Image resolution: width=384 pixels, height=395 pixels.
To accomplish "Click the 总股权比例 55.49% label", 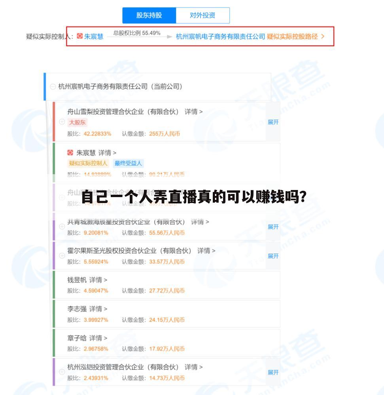I will (x=137, y=33).
